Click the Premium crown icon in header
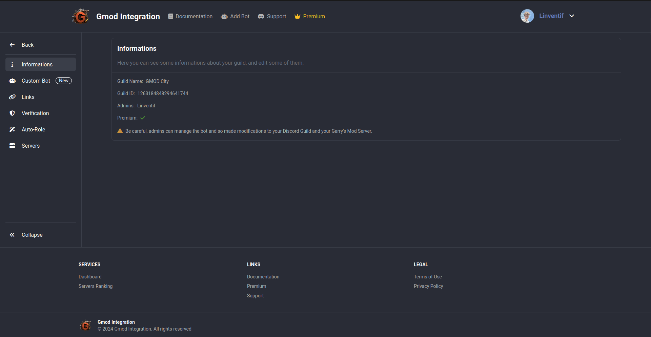651x337 pixels. click(x=297, y=17)
